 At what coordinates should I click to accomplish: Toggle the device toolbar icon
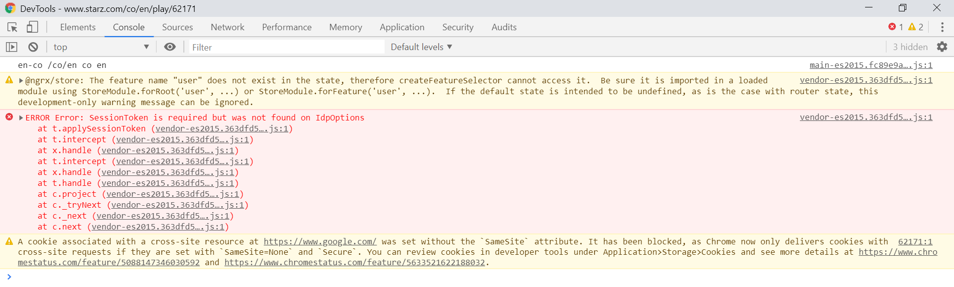pyautogui.click(x=32, y=27)
